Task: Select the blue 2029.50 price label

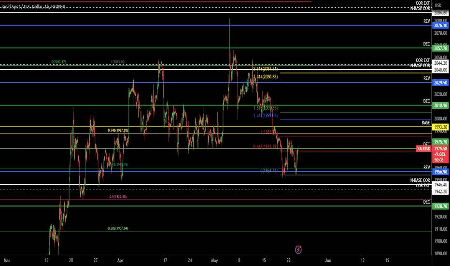Action: pyautogui.click(x=440, y=83)
